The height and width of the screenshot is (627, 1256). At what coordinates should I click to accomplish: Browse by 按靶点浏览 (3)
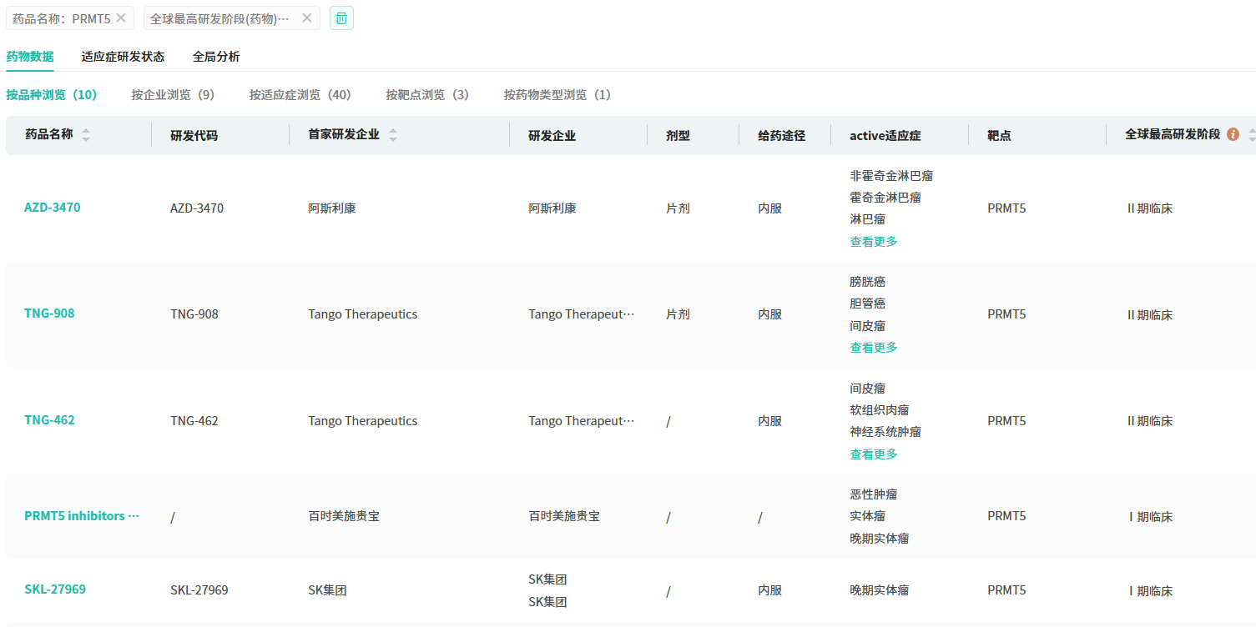click(427, 95)
